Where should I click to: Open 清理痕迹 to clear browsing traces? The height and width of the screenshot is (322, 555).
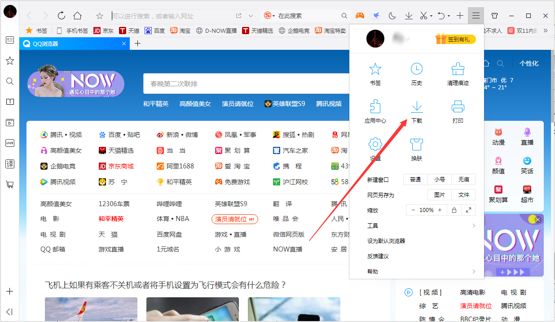click(458, 73)
